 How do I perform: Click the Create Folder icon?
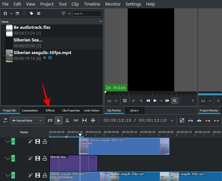pos(17,13)
